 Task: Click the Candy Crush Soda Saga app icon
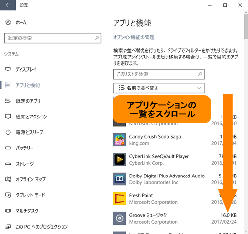click(120, 140)
